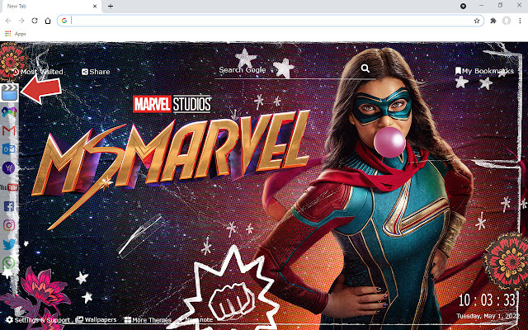Viewport: 528px width, 330px height.
Task: Close the New Tab tab
Action: (x=95, y=6)
